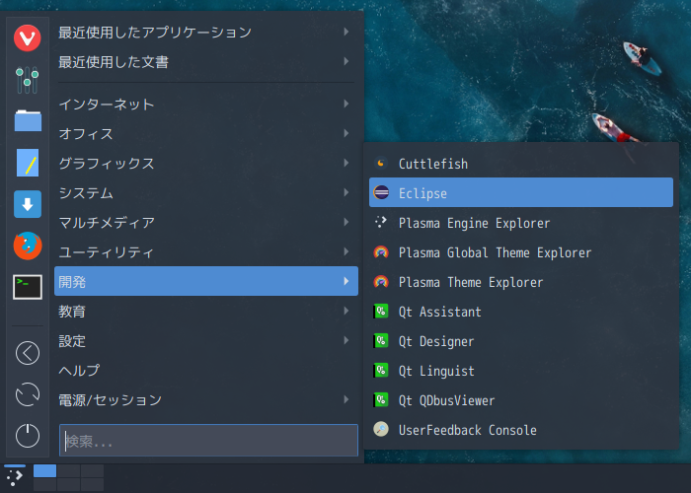Click the 検索 search input field
Screen dimensions: 691x493
208,440
